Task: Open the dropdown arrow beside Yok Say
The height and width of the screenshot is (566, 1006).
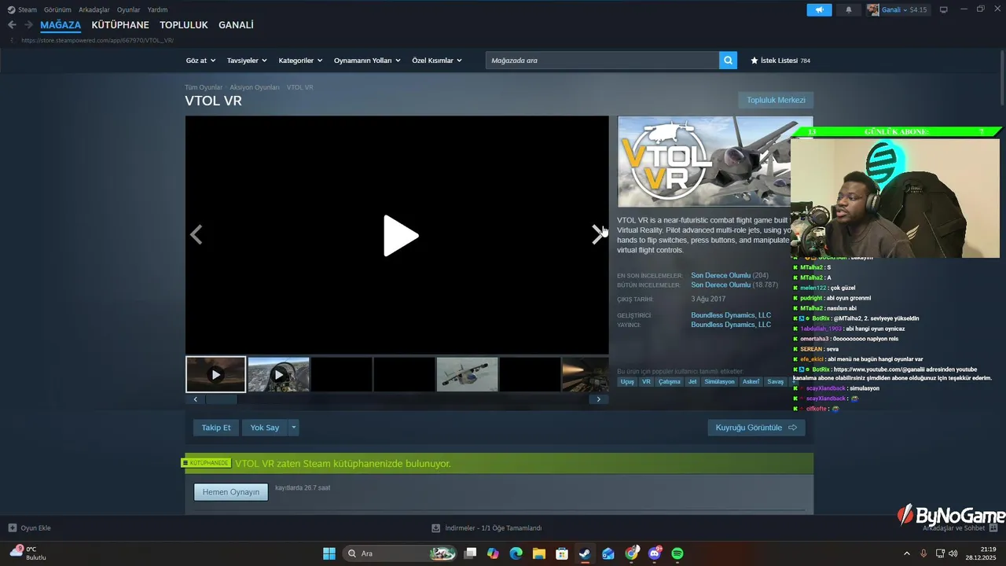Action: point(293,428)
